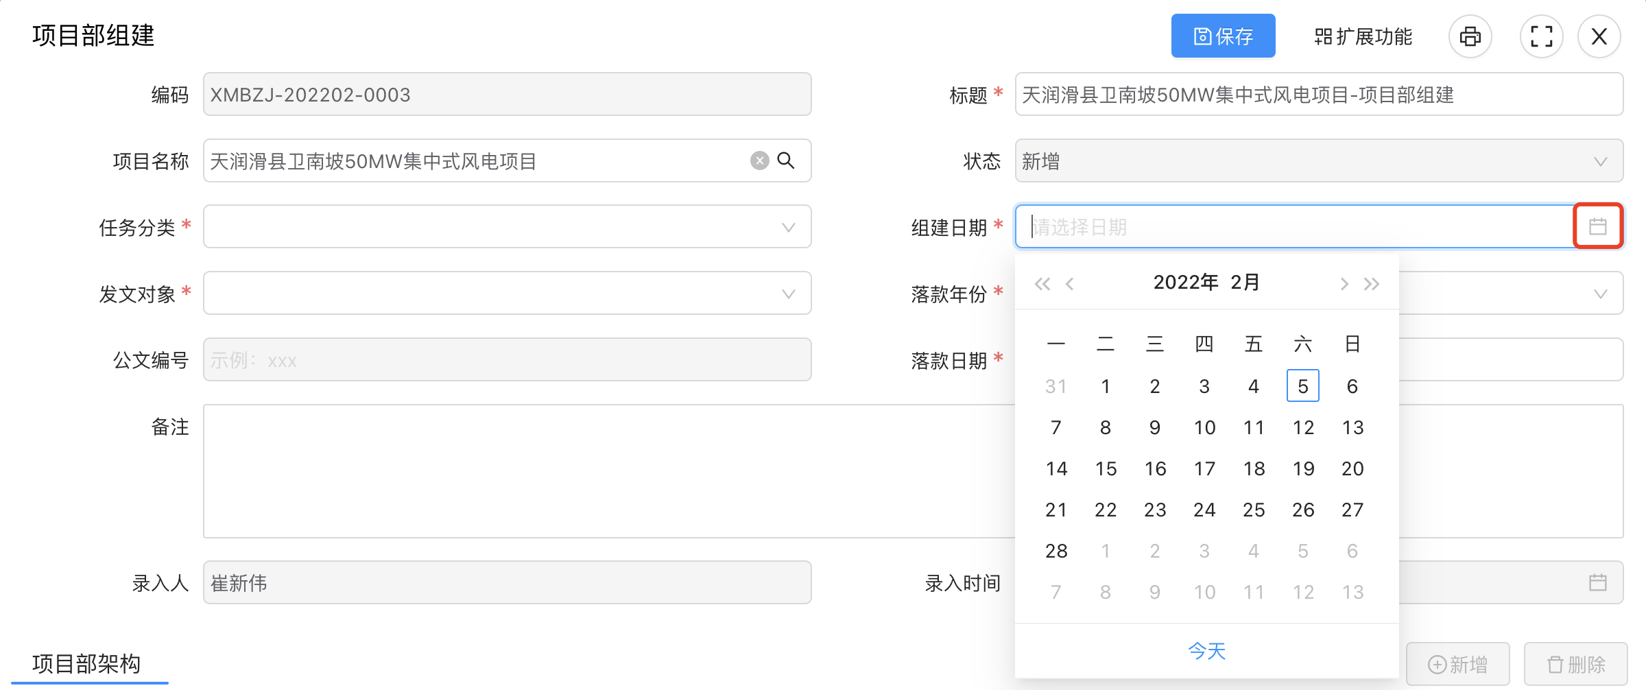1646x690 pixels.
Task: Go to previous year with double-left arrow
Action: [1042, 283]
